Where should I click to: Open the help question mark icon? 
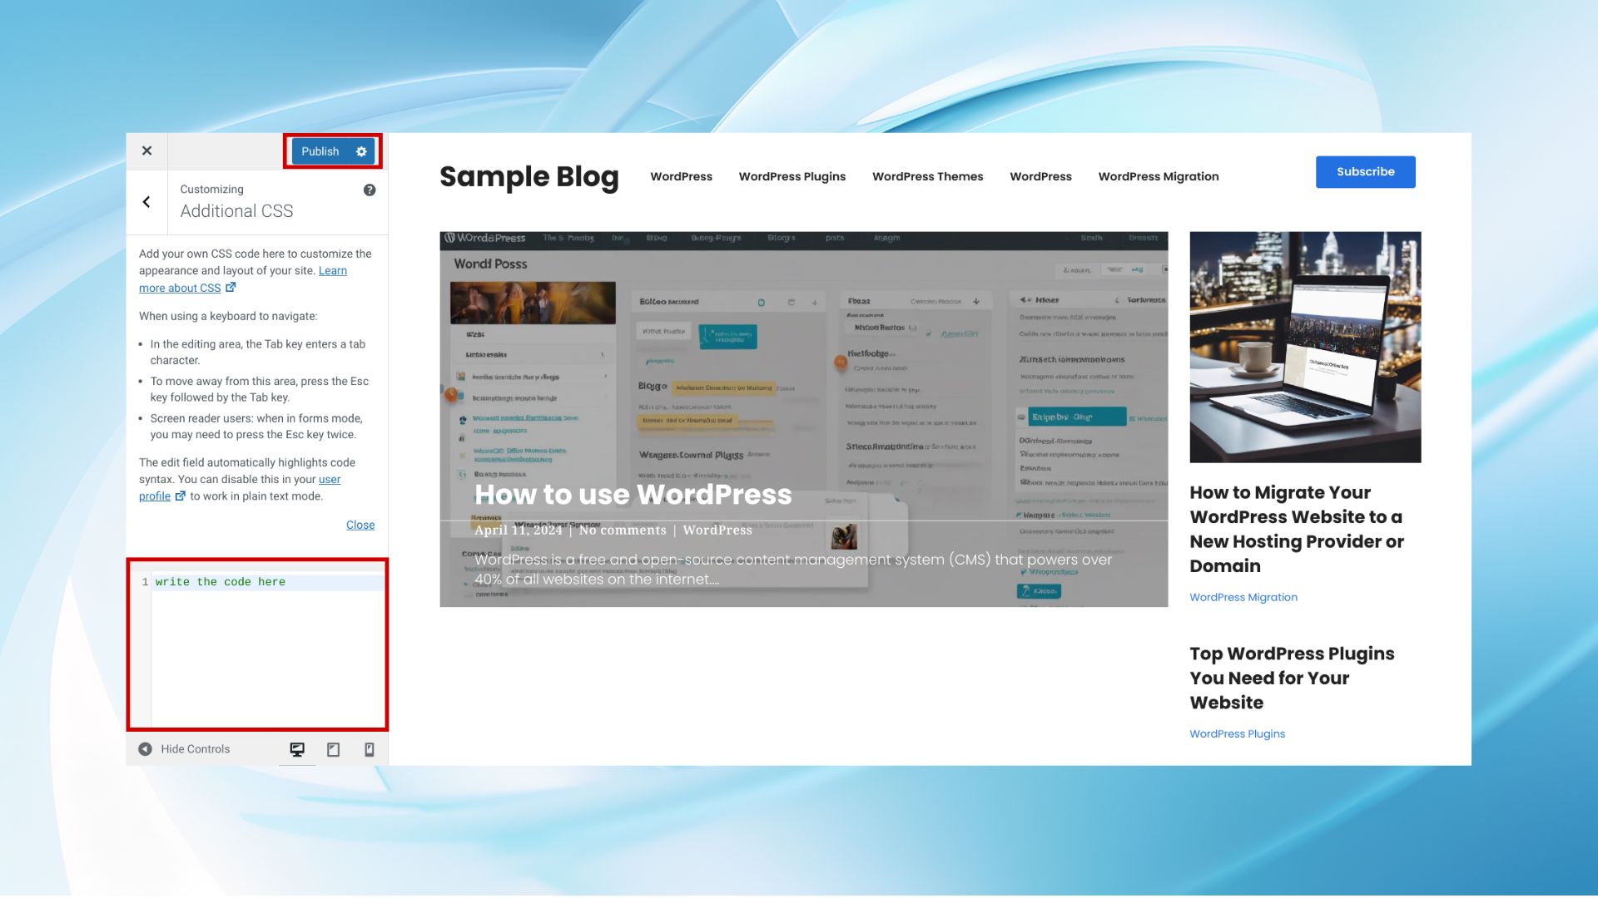point(370,190)
